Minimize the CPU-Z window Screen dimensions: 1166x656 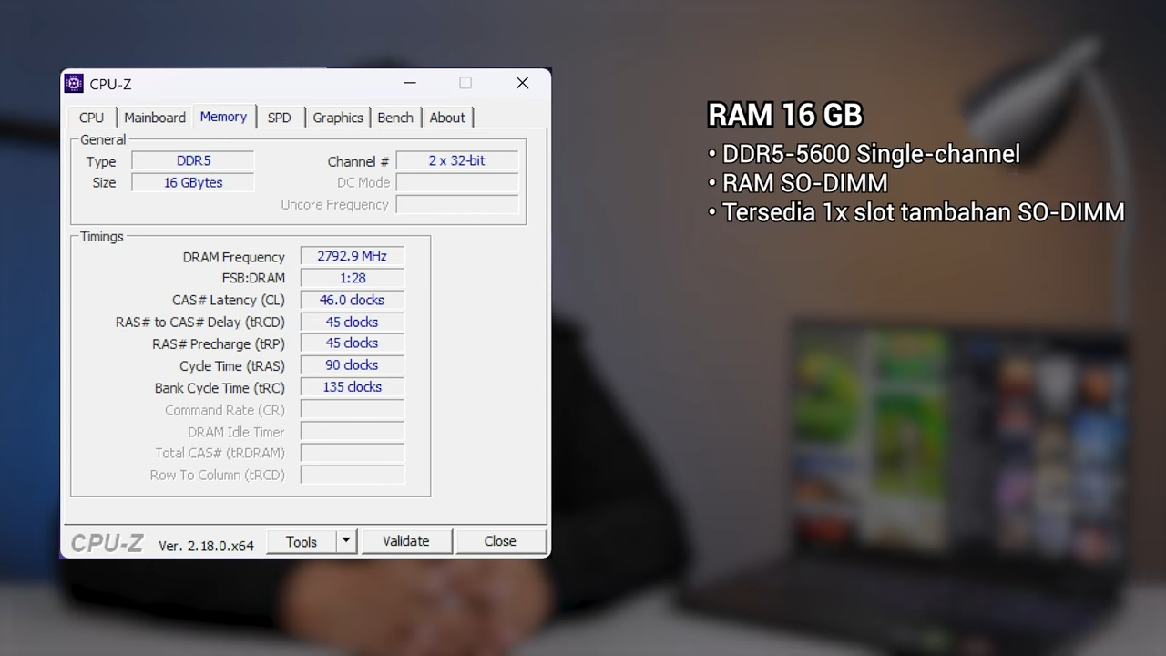click(410, 83)
